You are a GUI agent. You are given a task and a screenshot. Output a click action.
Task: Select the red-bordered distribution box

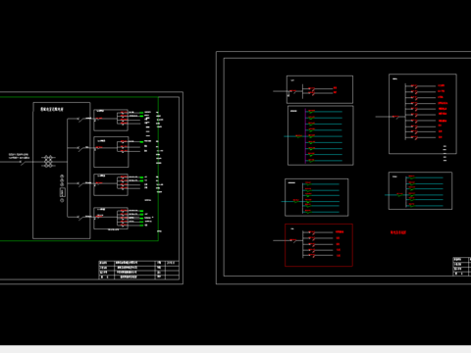coord(319,245)
